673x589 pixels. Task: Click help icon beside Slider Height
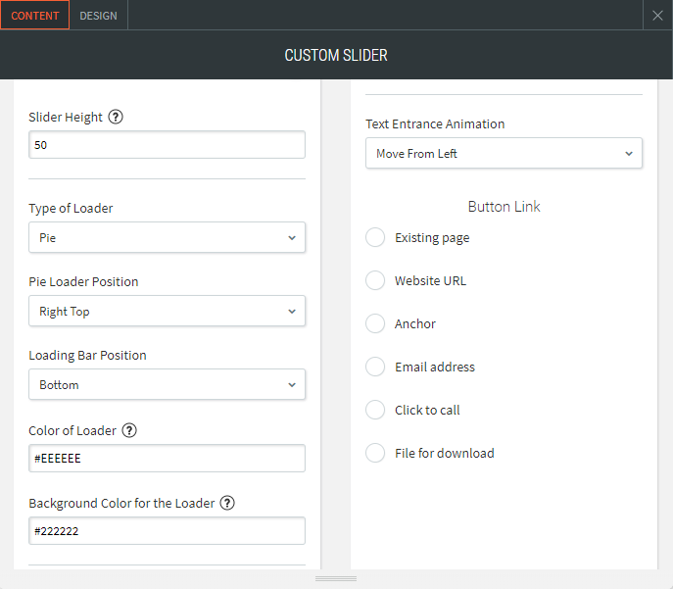(116, 117)
